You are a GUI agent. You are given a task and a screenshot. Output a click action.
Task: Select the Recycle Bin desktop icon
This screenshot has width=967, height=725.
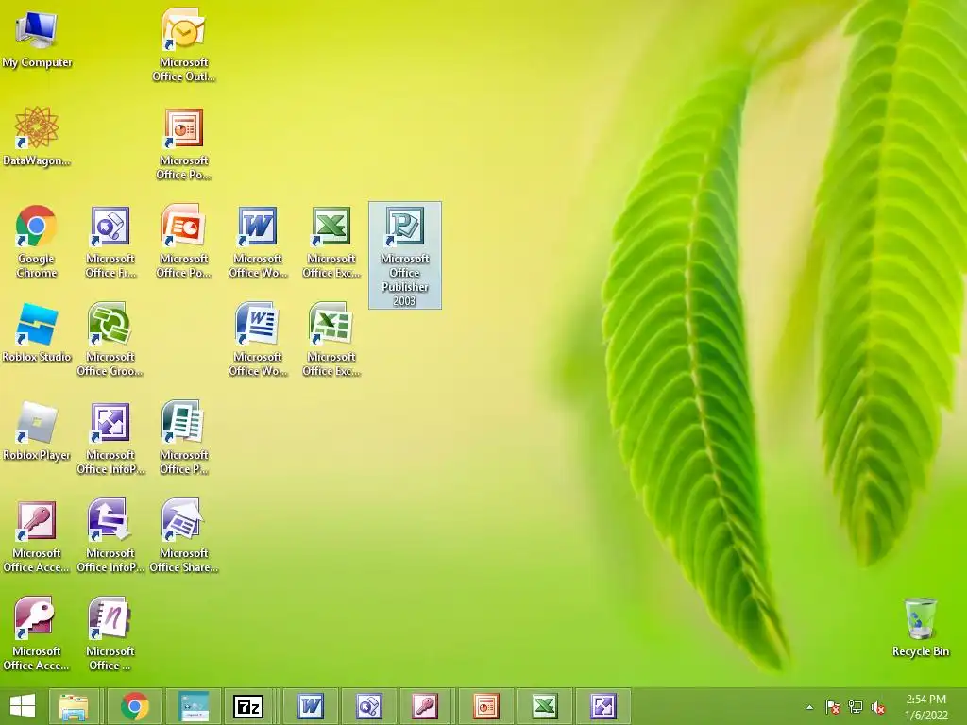pyautogui.click(x=920, y=628)
